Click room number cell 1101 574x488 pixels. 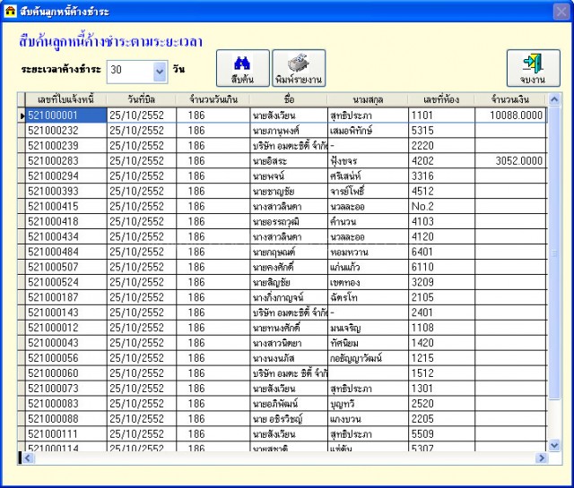[x=441, y=116]
